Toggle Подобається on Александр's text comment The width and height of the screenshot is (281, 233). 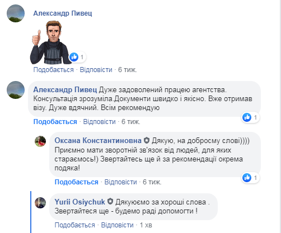point(55,122)
